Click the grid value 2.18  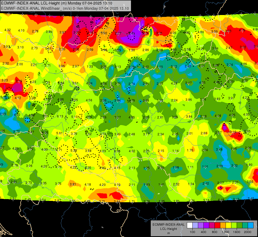click(x=203, y=116)
